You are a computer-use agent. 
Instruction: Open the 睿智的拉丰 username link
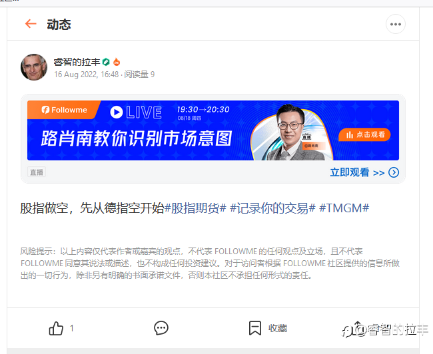tap(77, 62)
